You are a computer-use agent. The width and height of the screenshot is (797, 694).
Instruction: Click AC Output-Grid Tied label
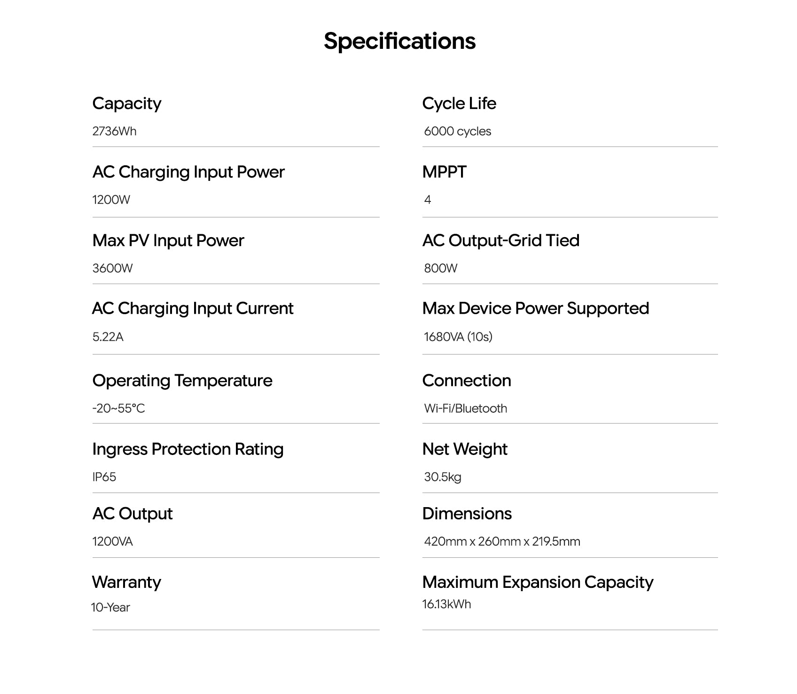(500, 240)
